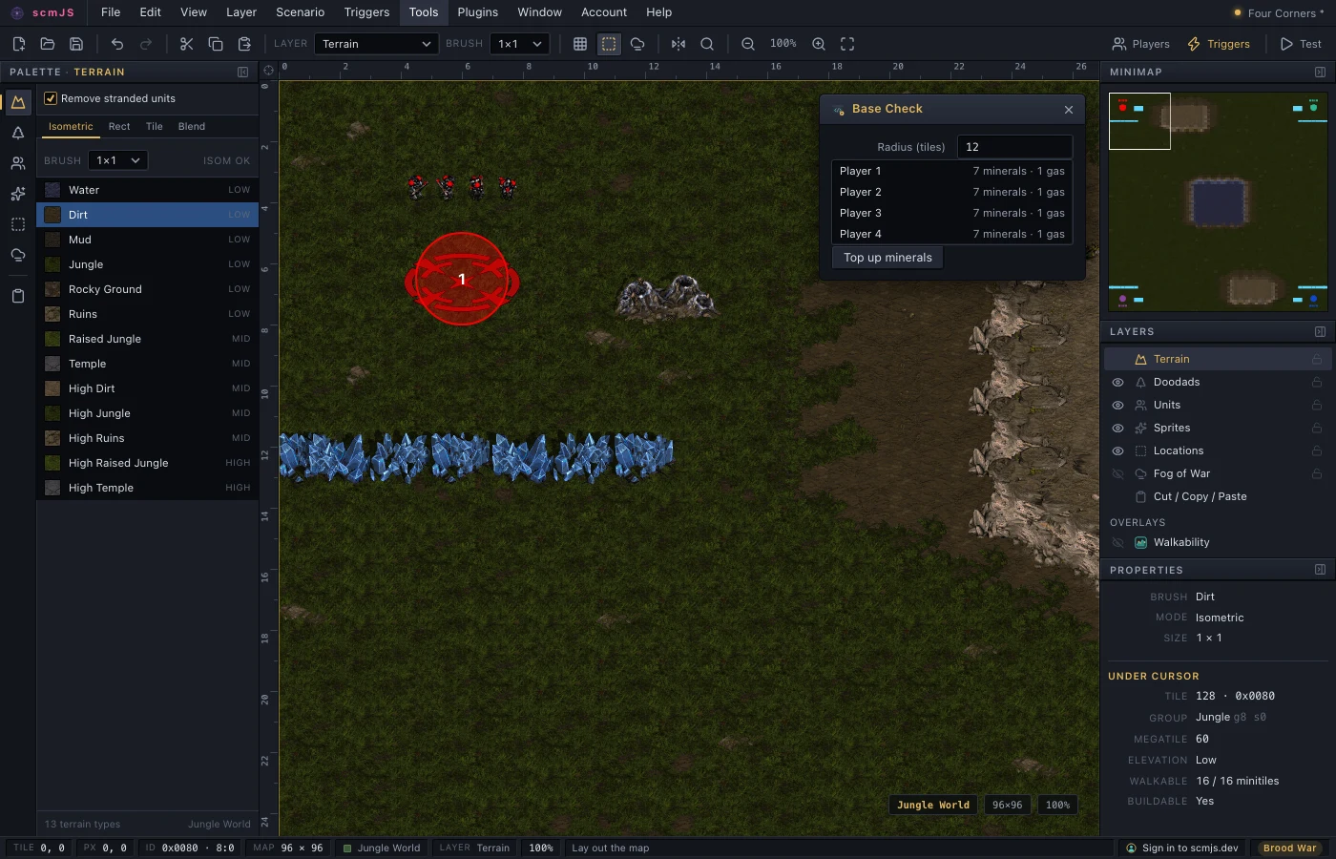Viewport: 1336px width, 859px height.
Task: Hide the Doodads layer eye icon
Action: (x=1117, y=382)
